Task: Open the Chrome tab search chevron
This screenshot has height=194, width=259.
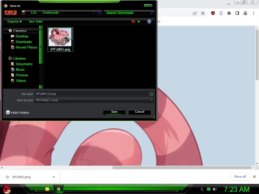Action: pyautogui.click(x=229, y=4)
